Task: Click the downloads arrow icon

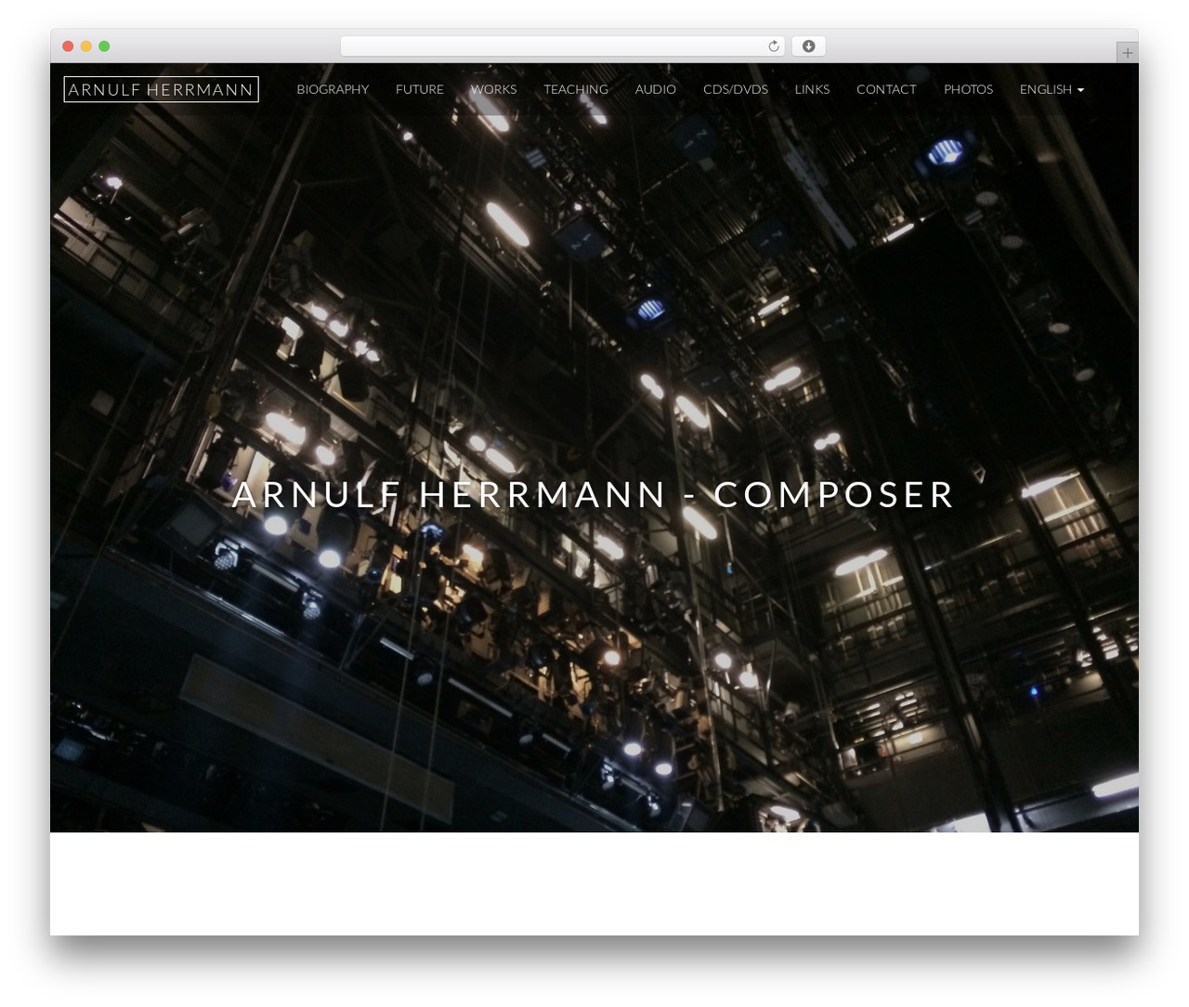Action: point(808,46)
